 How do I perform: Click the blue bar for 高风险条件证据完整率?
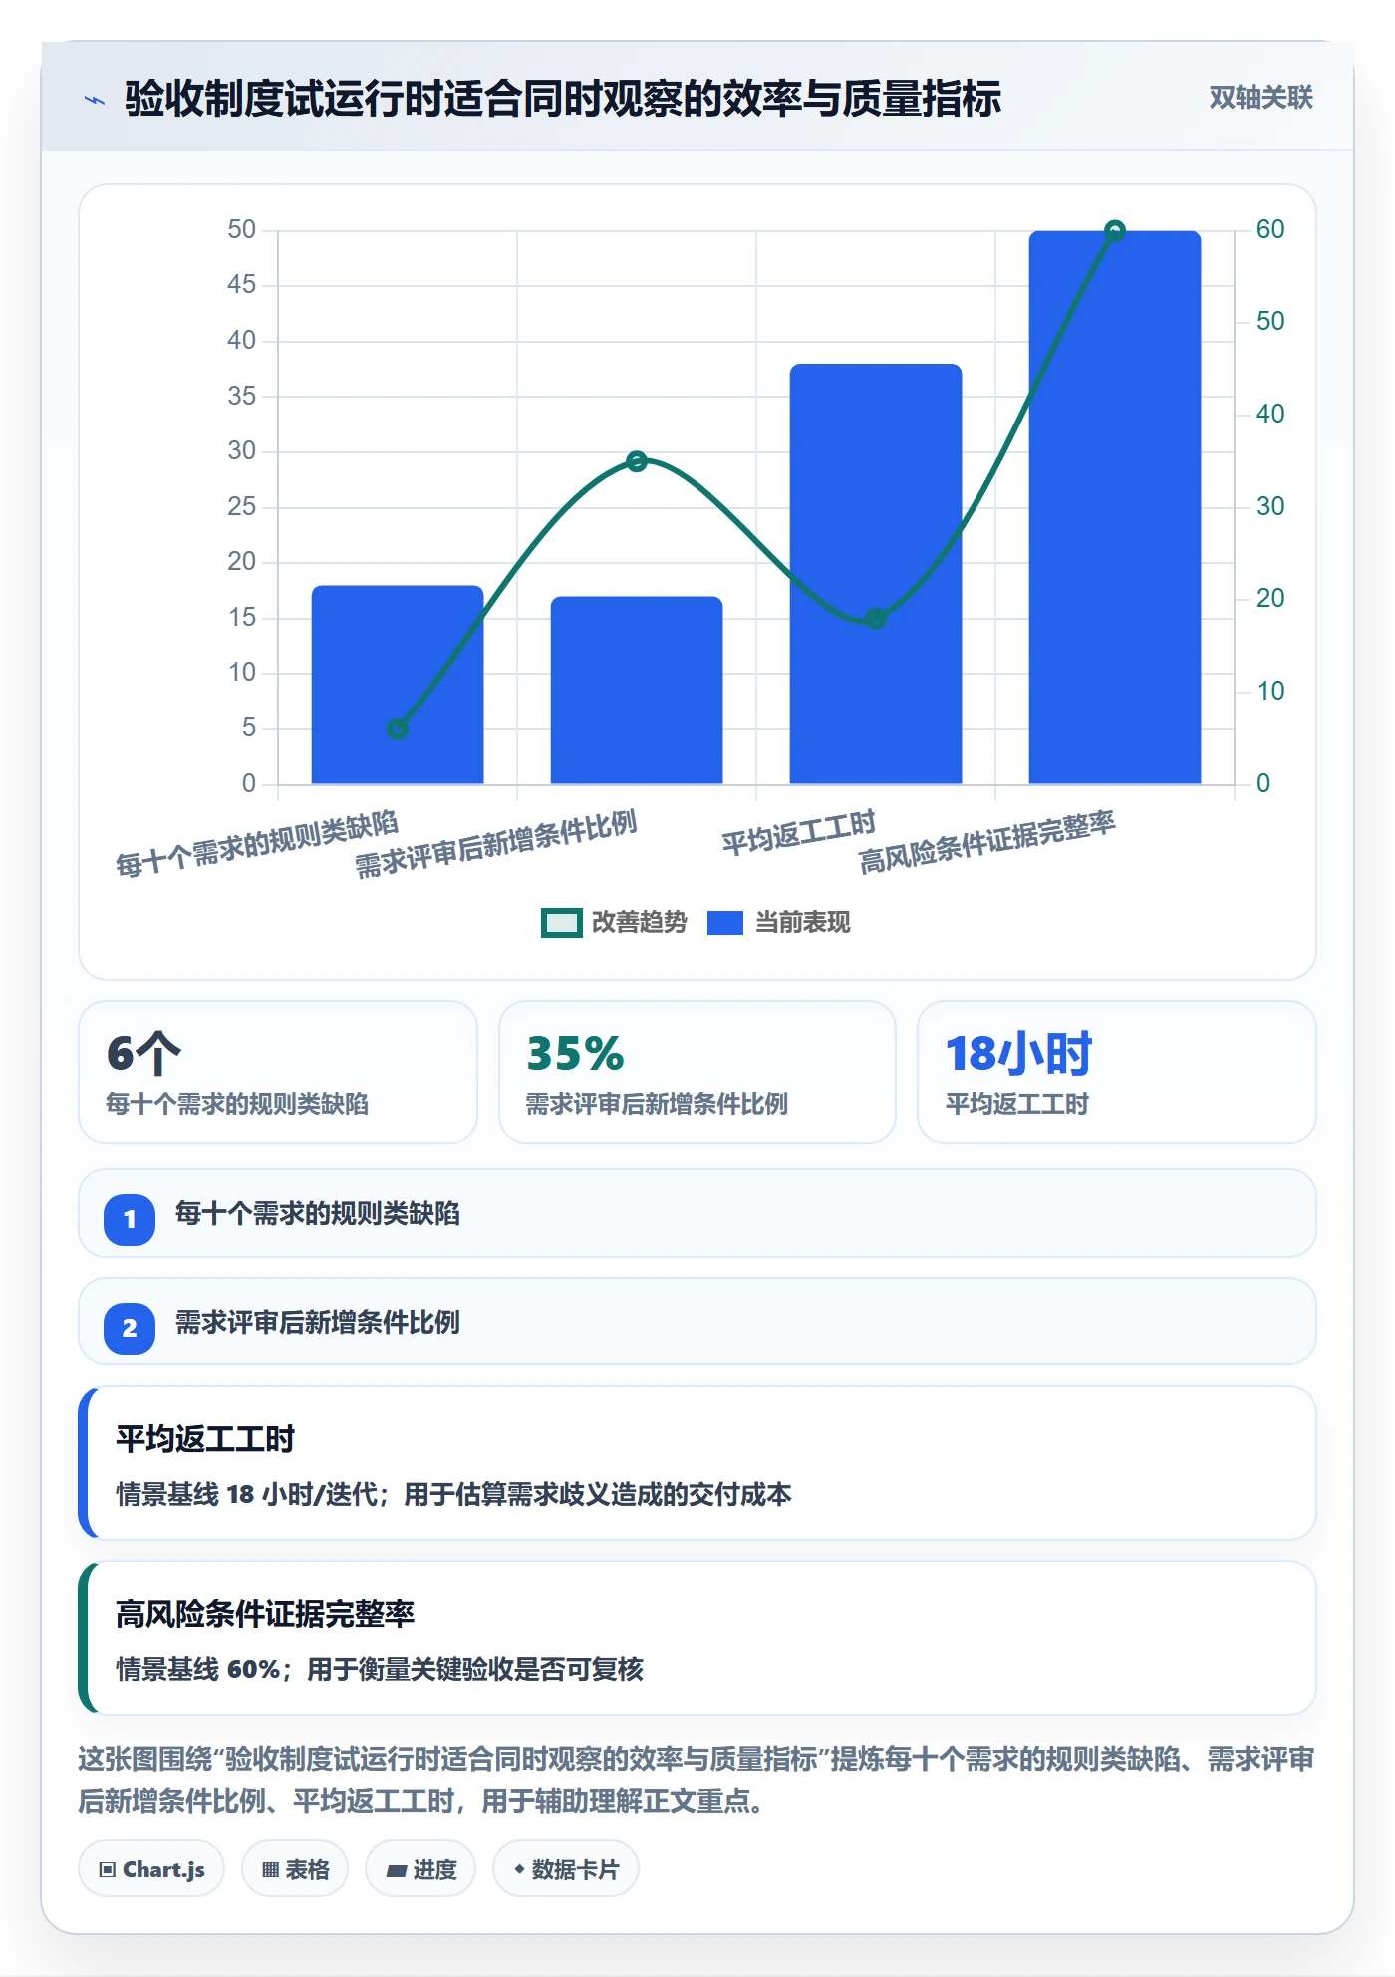click(x=1115, y=507)
